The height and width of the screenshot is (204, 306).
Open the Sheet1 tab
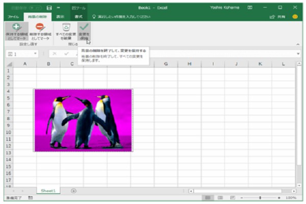coord(48,191)
